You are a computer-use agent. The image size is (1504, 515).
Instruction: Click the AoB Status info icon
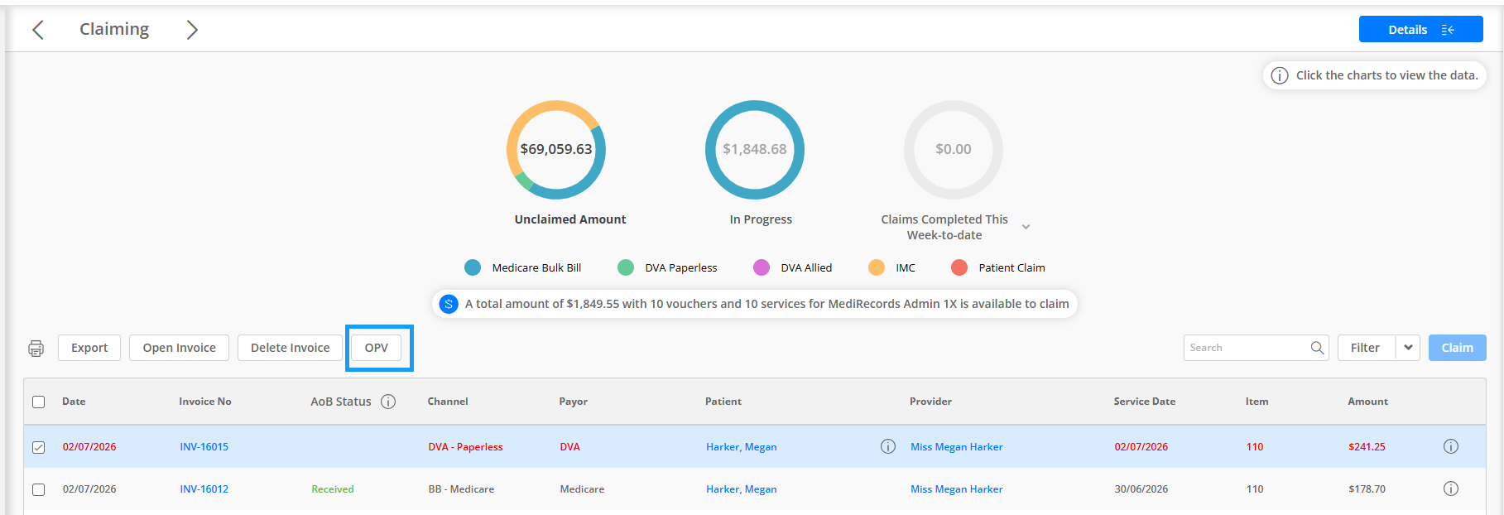click(x=388, y=402)
